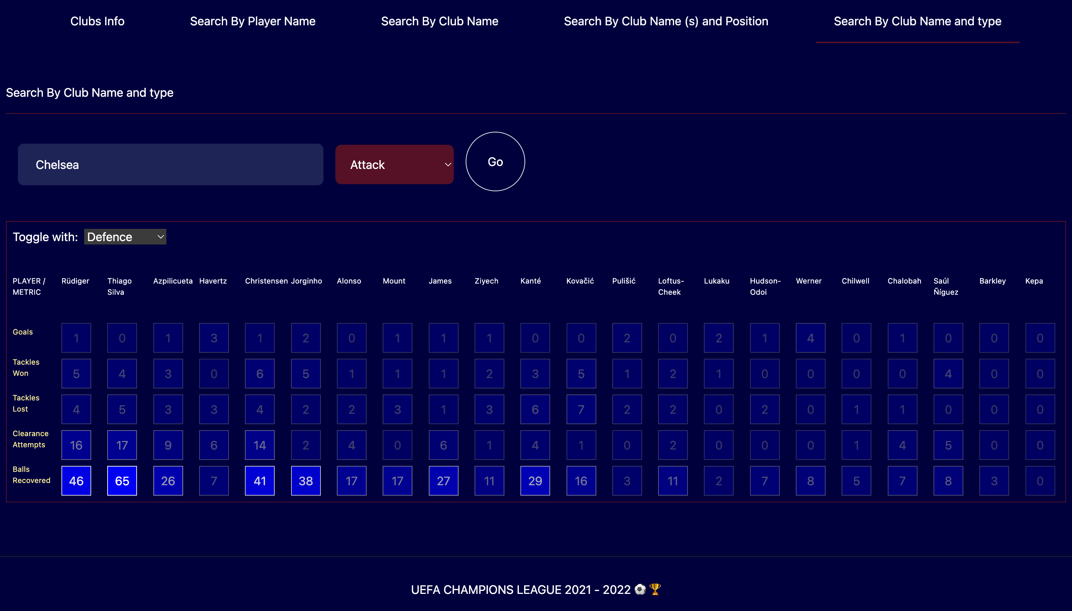Image resolution: width=1072 pixels, height=611 pixels.
Task: Click Thiago Silva's Balls Recovered cell showing 65
Action: pyautogui.click(x=122, y=480)
